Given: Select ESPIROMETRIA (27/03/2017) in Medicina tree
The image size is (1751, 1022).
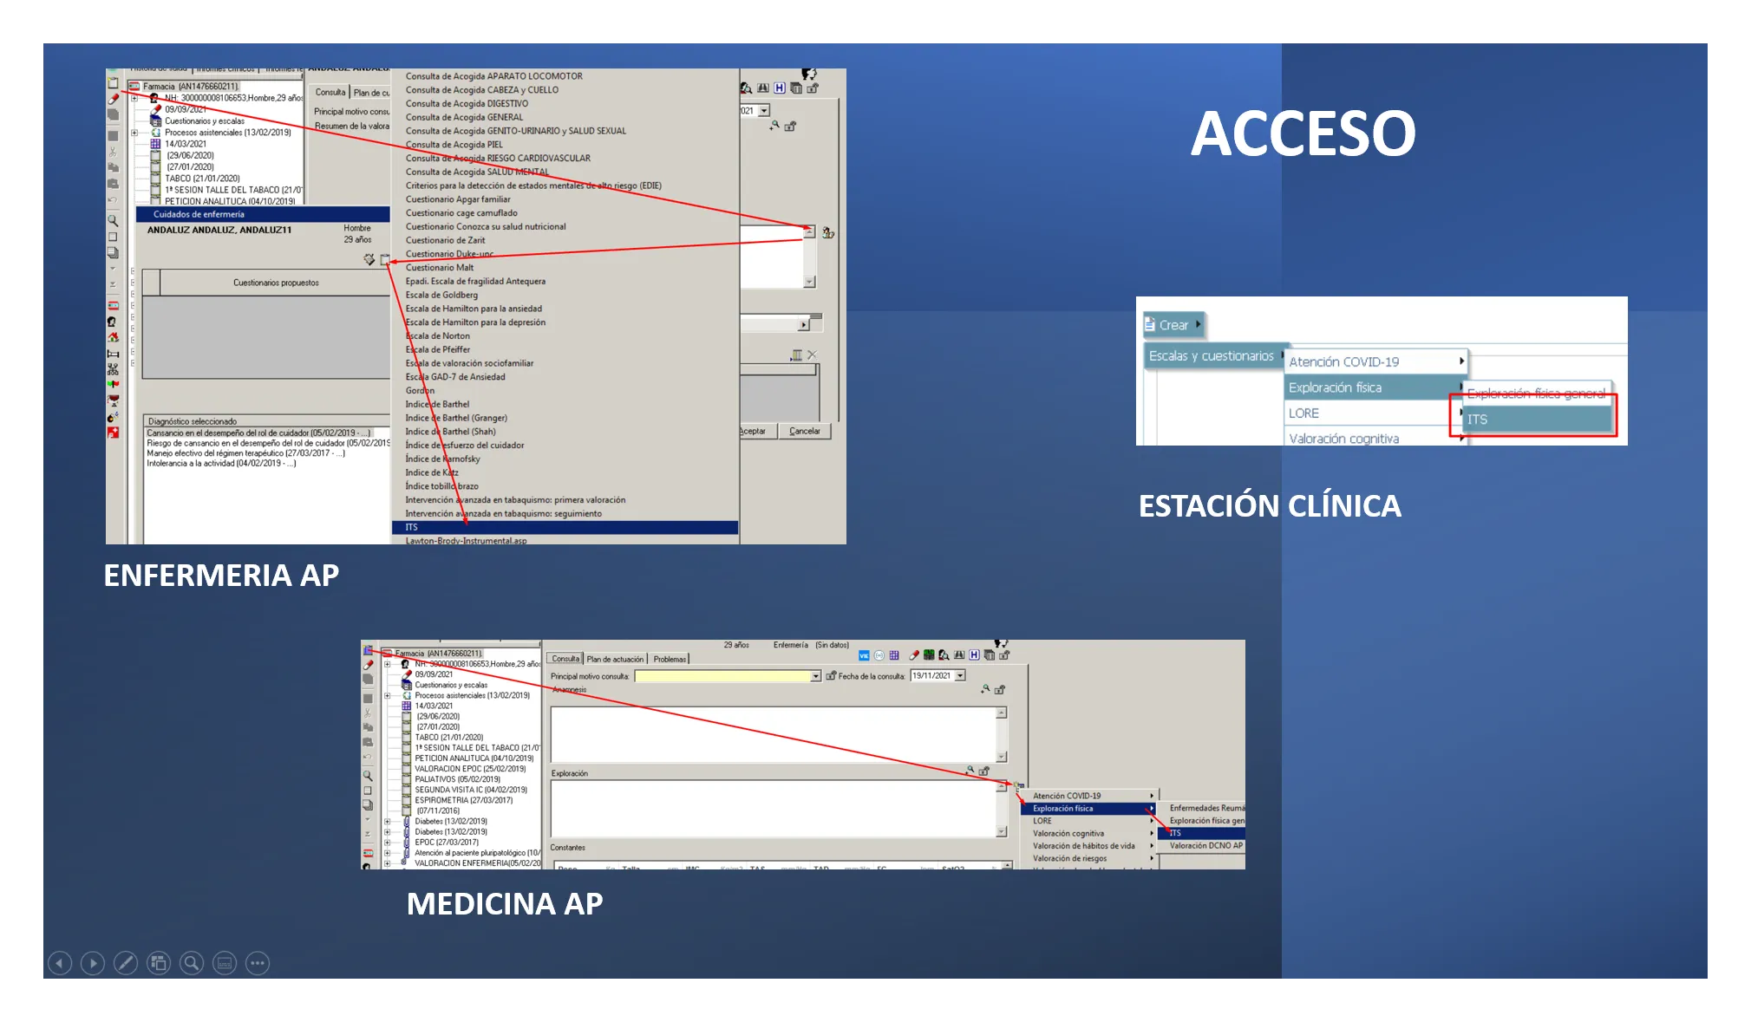Looking at the screenshot, I should tap(463, 801).
